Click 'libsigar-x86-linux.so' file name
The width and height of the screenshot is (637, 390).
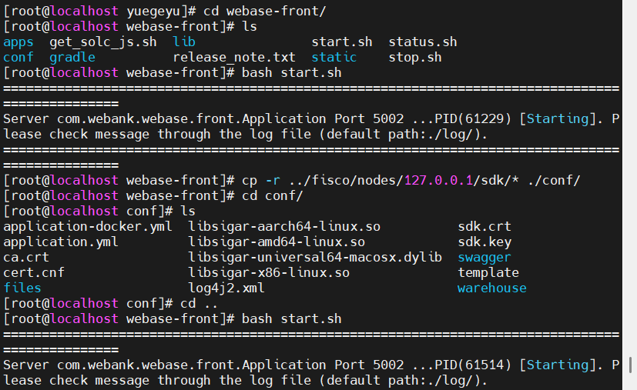point(269,273)
